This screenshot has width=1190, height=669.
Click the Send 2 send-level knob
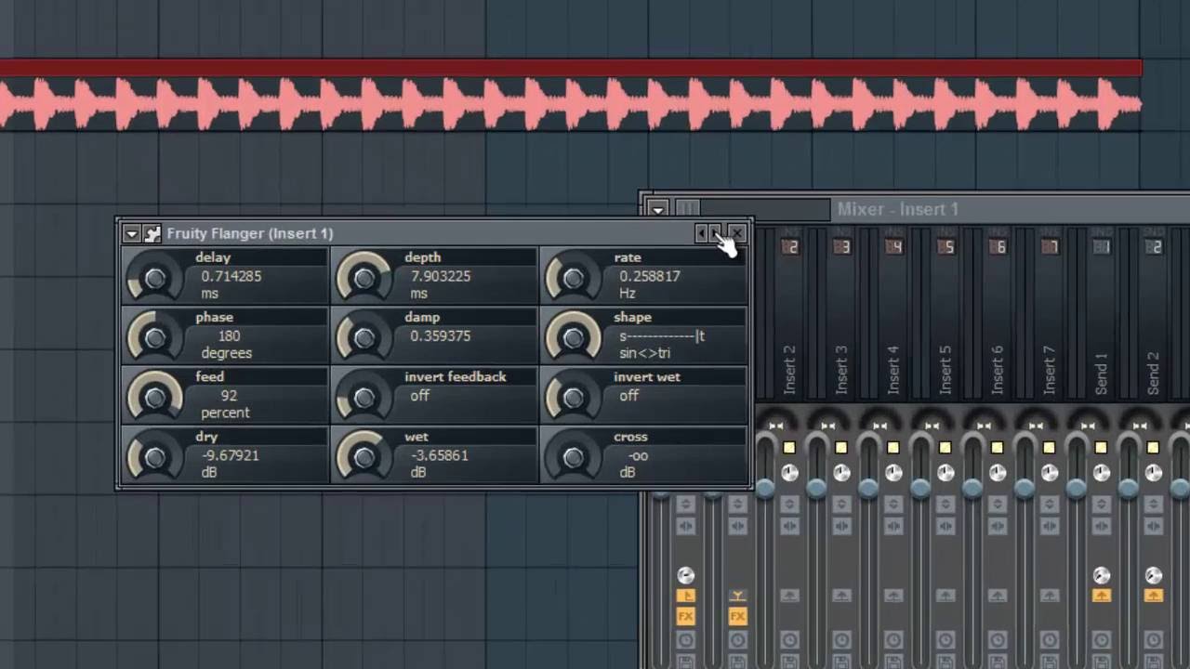coord(1154,576)
